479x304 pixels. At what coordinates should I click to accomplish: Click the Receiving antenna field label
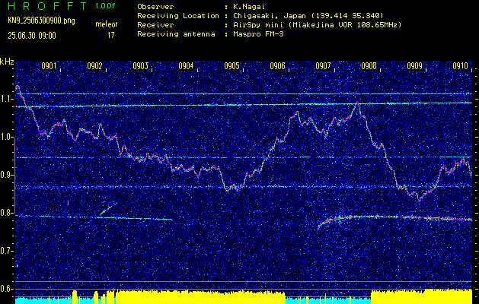(x=176, y=34)
